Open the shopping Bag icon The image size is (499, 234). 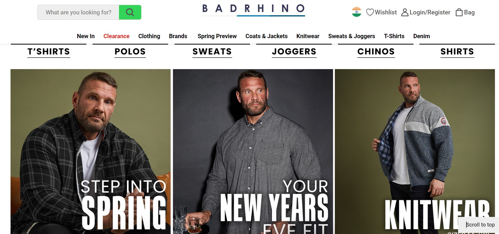[459, 12]
